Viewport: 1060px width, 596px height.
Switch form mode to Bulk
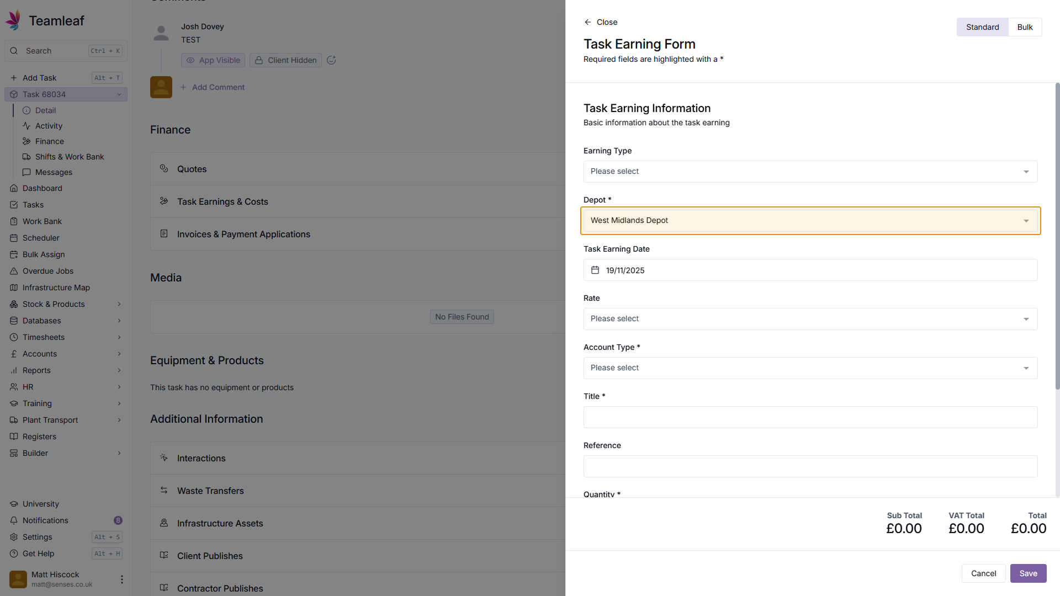tap(1025, 27)
